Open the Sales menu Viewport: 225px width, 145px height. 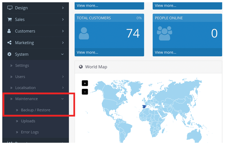pos(36,19)
